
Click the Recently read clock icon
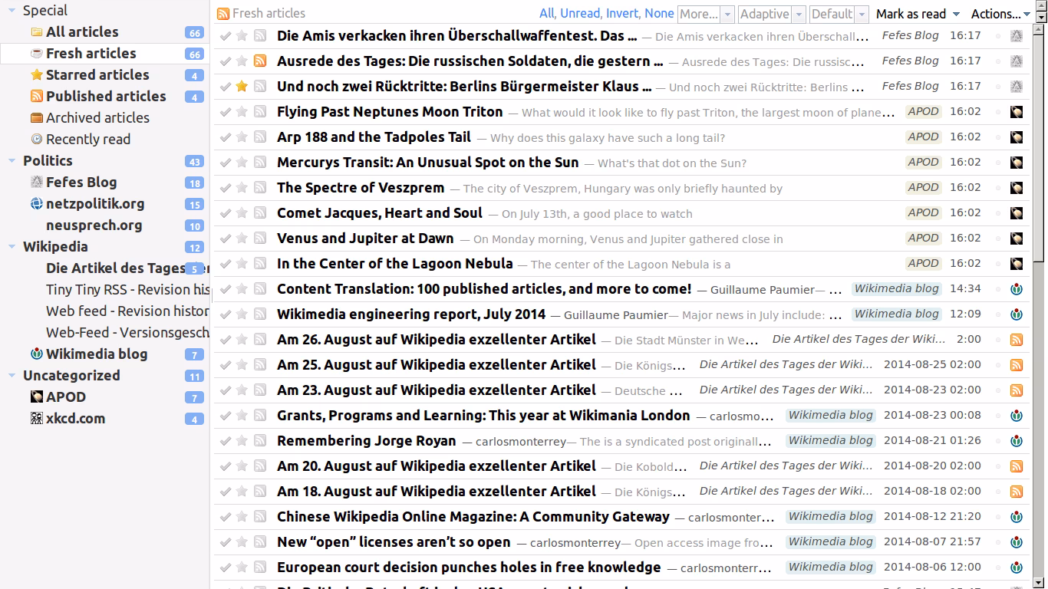(36, 140)
